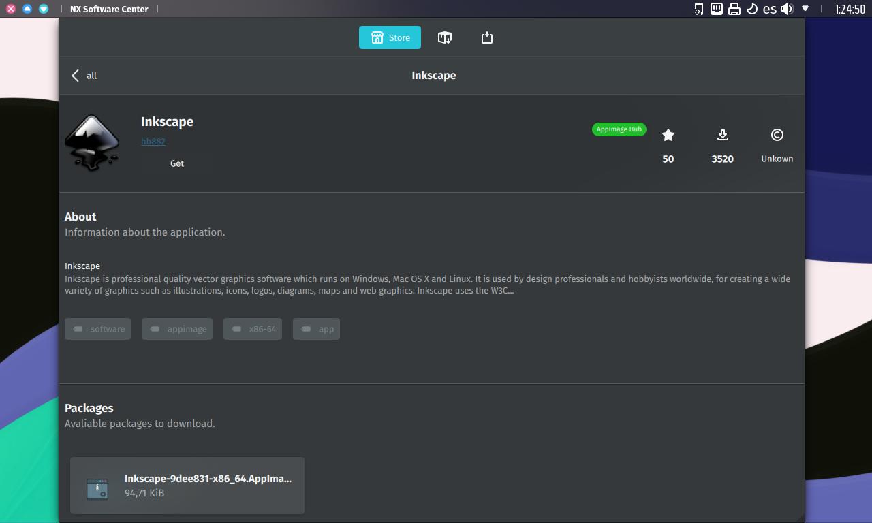
Task: Open the network tray icon
Action: tap(716, 9)
